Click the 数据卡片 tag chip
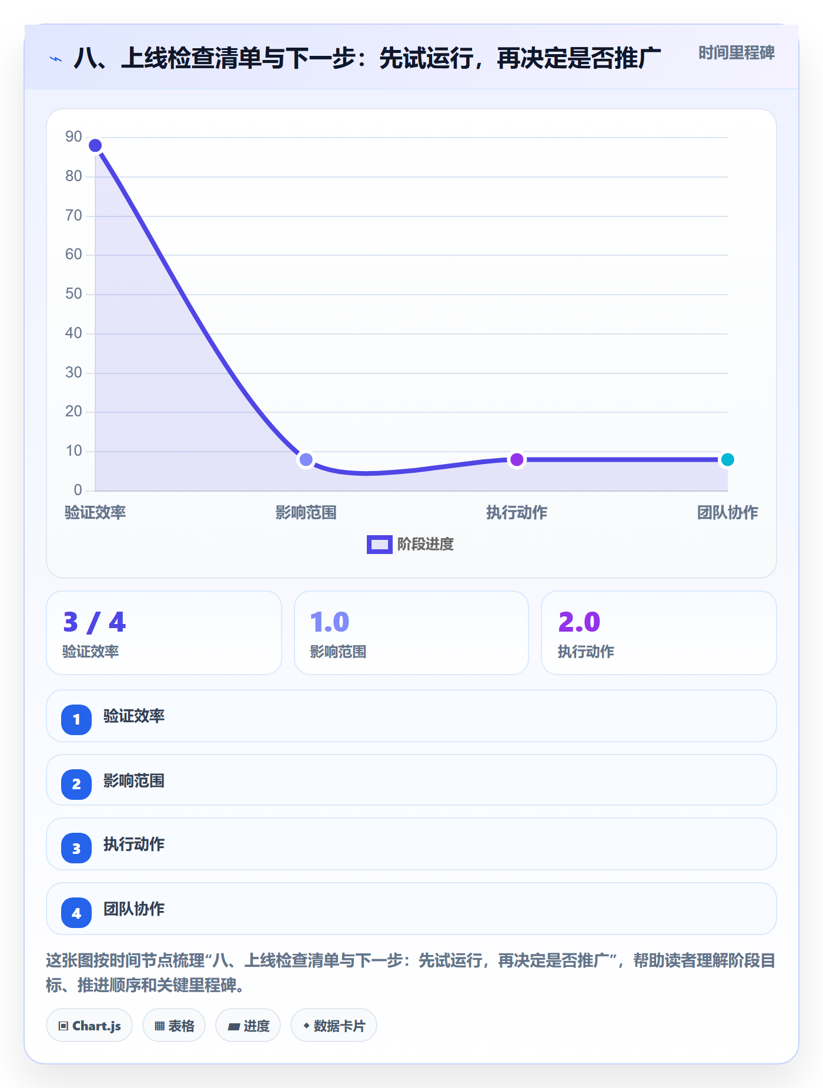 tap(334, 1025)
